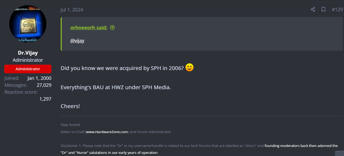The image size is (344, 156).
Task: Open the Dr.Vijay username profile link
Action: (28, 53)
